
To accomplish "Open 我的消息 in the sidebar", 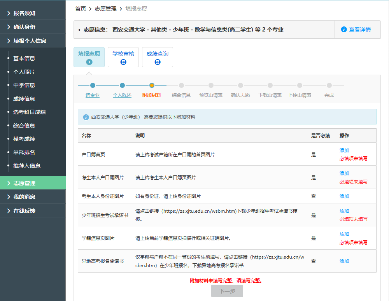I will click(x=24, y=197).
